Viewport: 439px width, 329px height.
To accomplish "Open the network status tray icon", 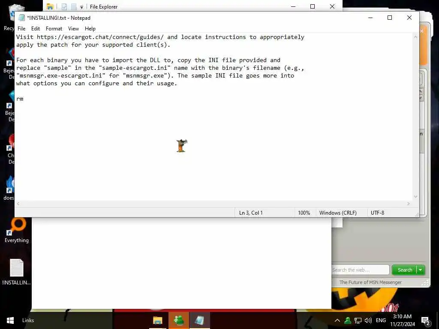I will tap(358, 320).
